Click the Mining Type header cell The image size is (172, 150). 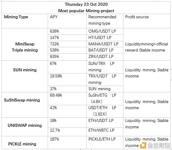click(25, 21)
